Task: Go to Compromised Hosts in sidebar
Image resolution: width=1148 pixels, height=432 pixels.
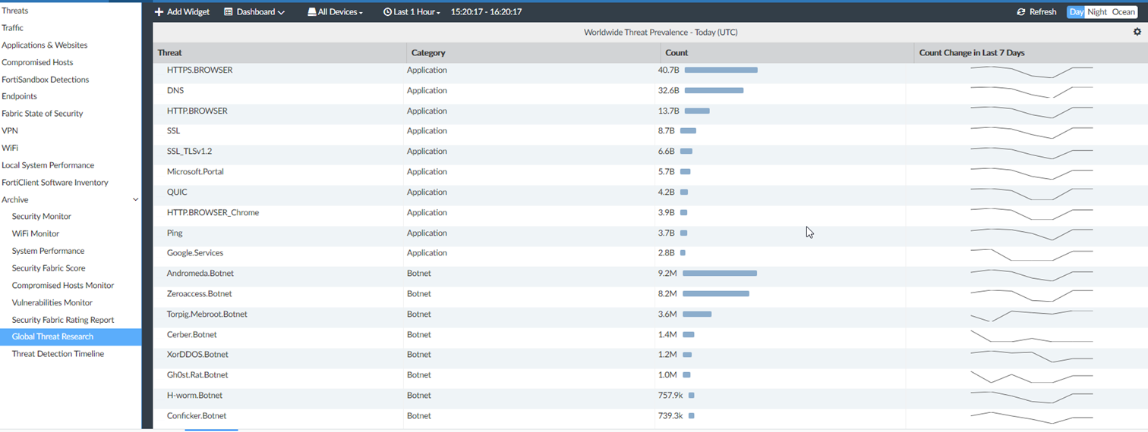Action: pos(37,62)
